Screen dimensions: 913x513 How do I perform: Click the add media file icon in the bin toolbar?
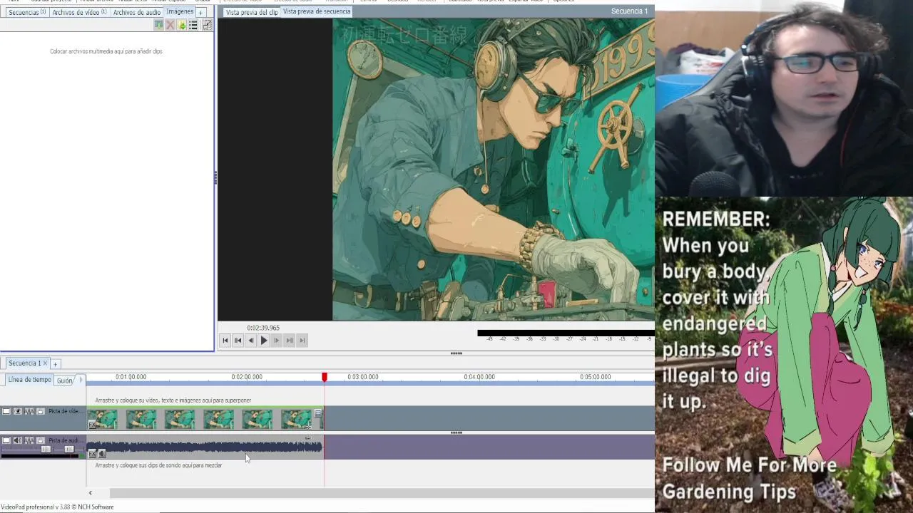click(x=182, y=25)
